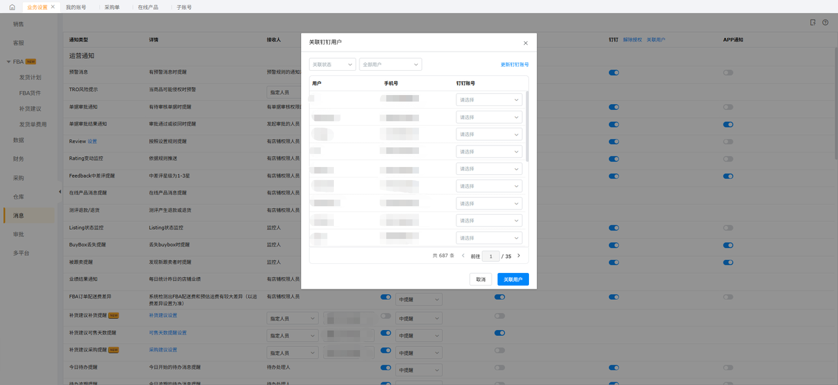Open the document icon at top right
The image size is (838, 385).
click(813, 22)
